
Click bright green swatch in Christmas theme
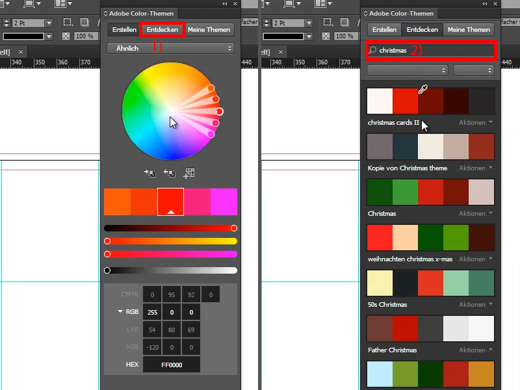[x=405, y=192]
